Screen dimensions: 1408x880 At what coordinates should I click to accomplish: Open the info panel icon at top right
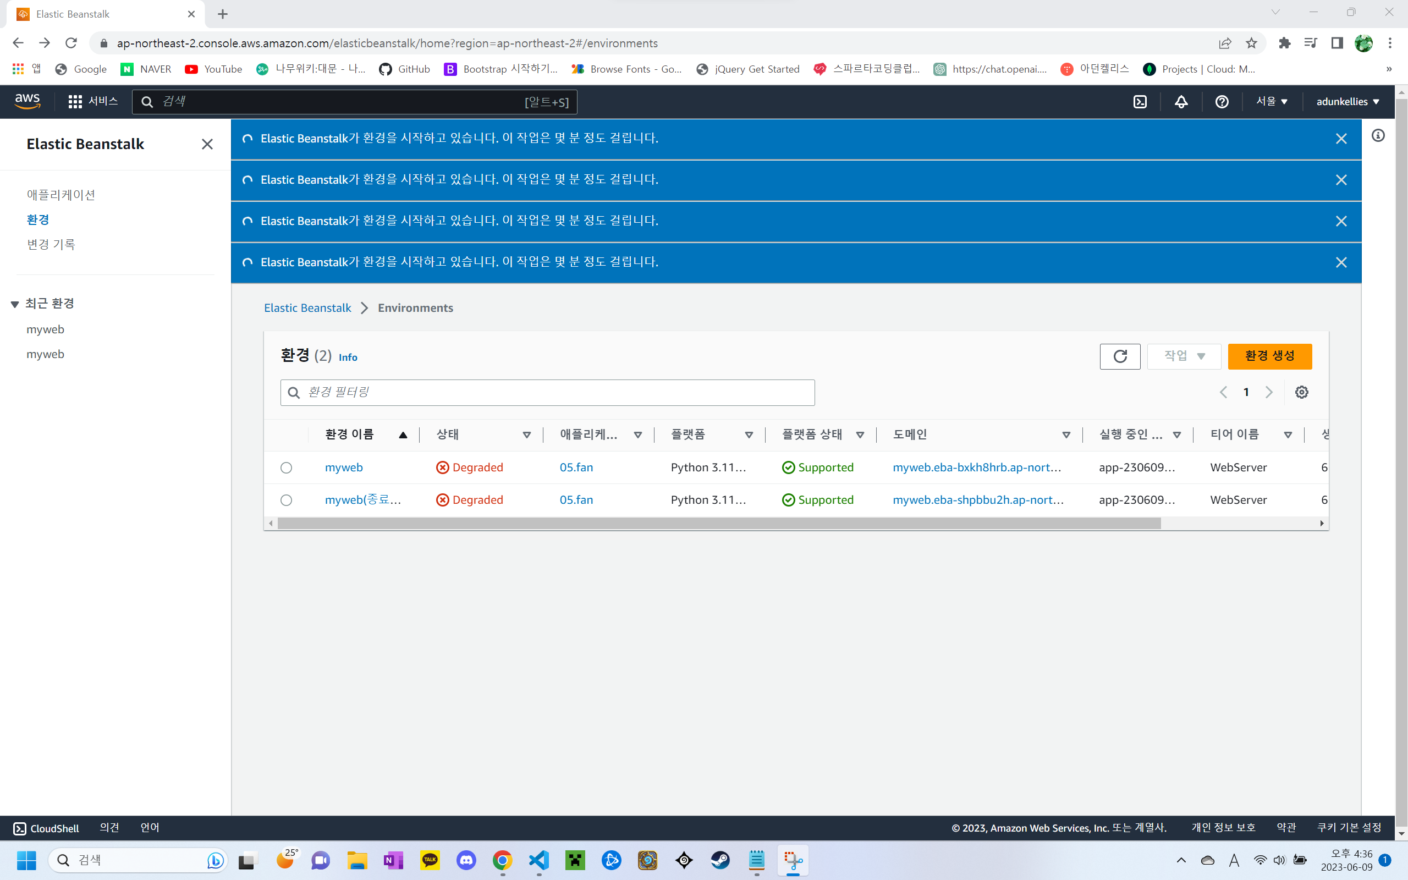[1378, 136]
